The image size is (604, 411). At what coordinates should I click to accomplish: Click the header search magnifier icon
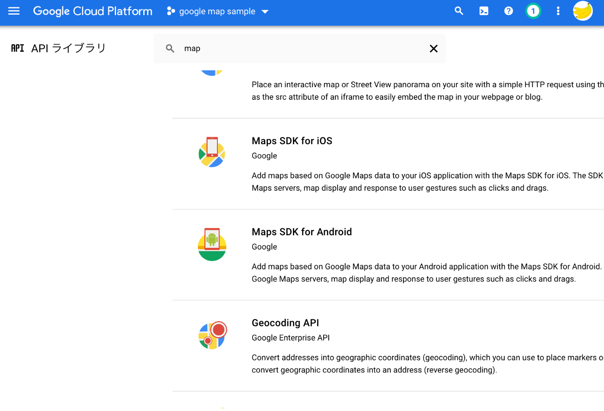coord(459,11)
